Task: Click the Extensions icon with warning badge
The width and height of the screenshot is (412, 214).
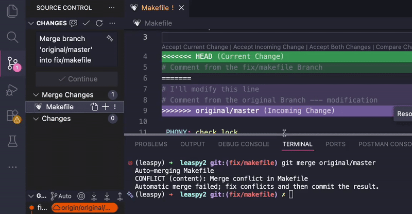Action: click(x=13, y=116)
